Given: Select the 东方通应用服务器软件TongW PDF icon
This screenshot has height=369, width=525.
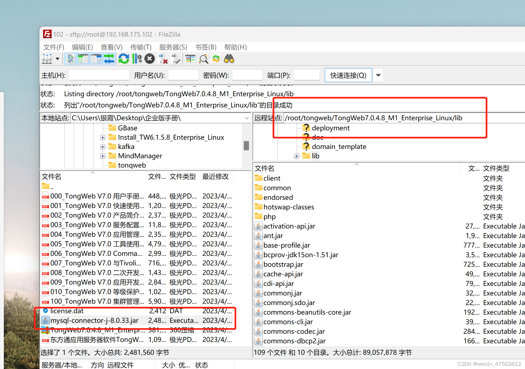Looking at the screenshot, I should 45,339.
